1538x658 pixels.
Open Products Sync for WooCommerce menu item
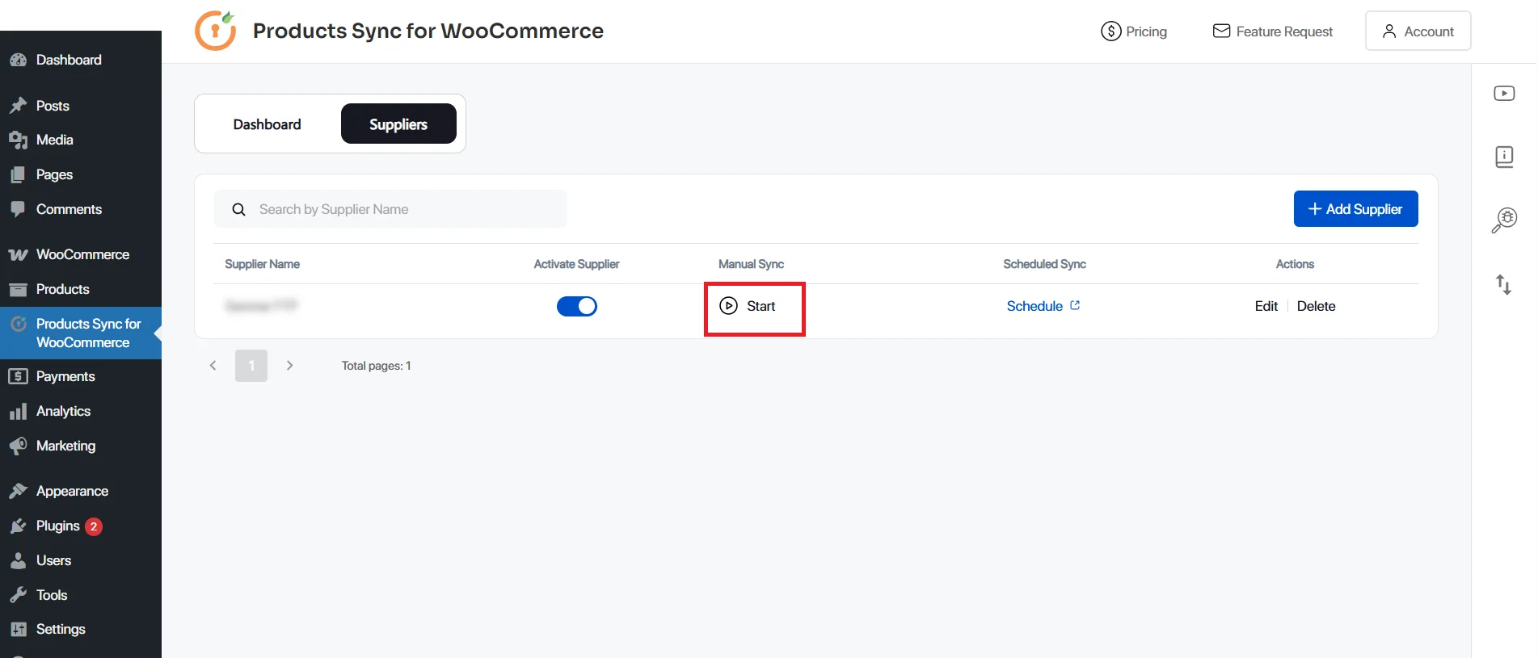pos(81,333)
